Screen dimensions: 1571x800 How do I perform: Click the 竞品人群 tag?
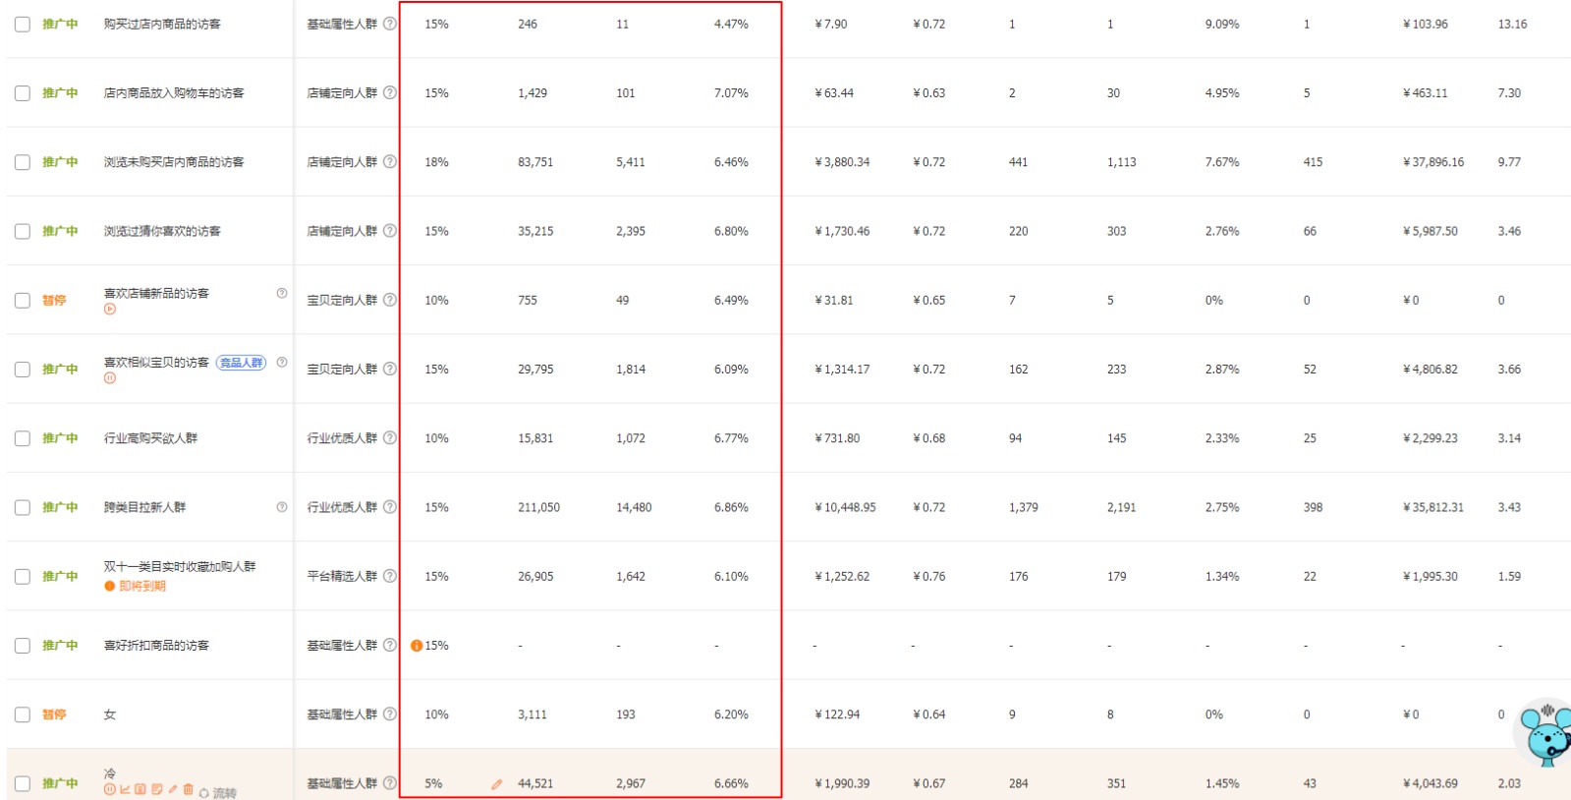[x=241, y=363]
